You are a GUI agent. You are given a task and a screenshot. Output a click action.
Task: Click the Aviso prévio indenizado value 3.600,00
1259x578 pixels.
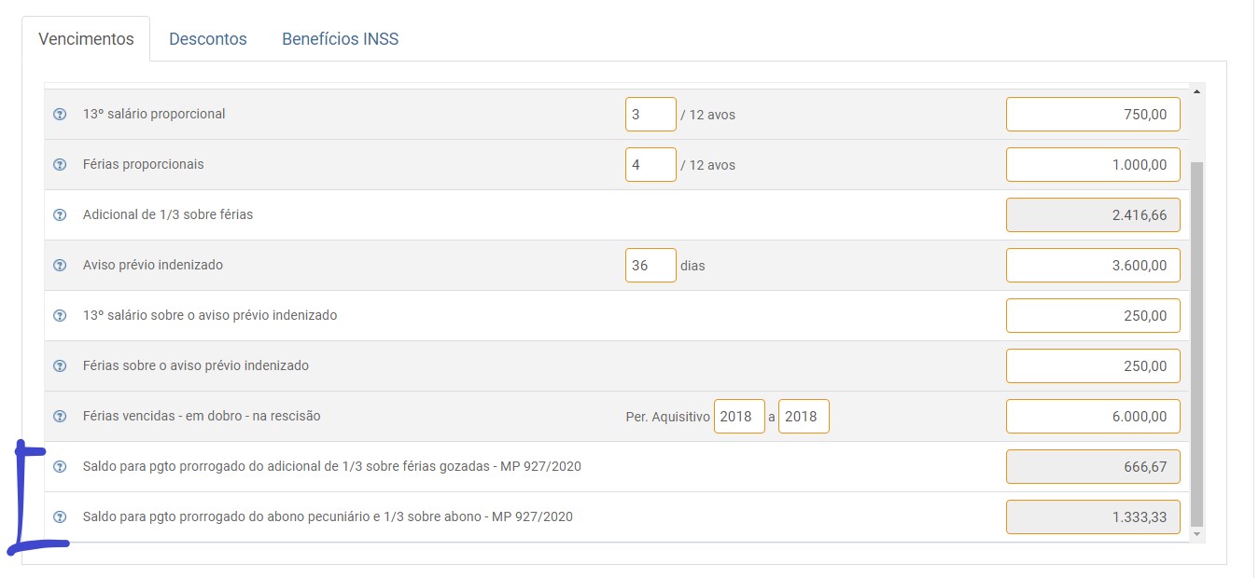coord(1093,266)
